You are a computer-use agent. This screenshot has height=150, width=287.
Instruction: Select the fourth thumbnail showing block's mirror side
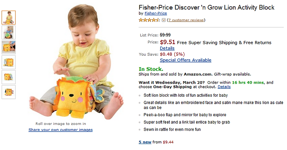click(x=9, y=62)
